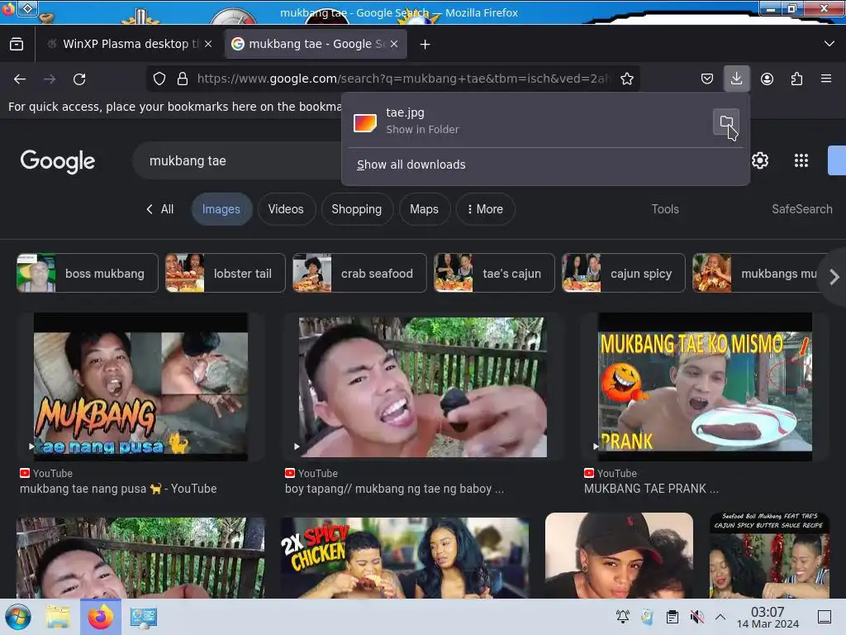
Task: Click the Firefox taskbar icon
Action: [x=100, y=617]
